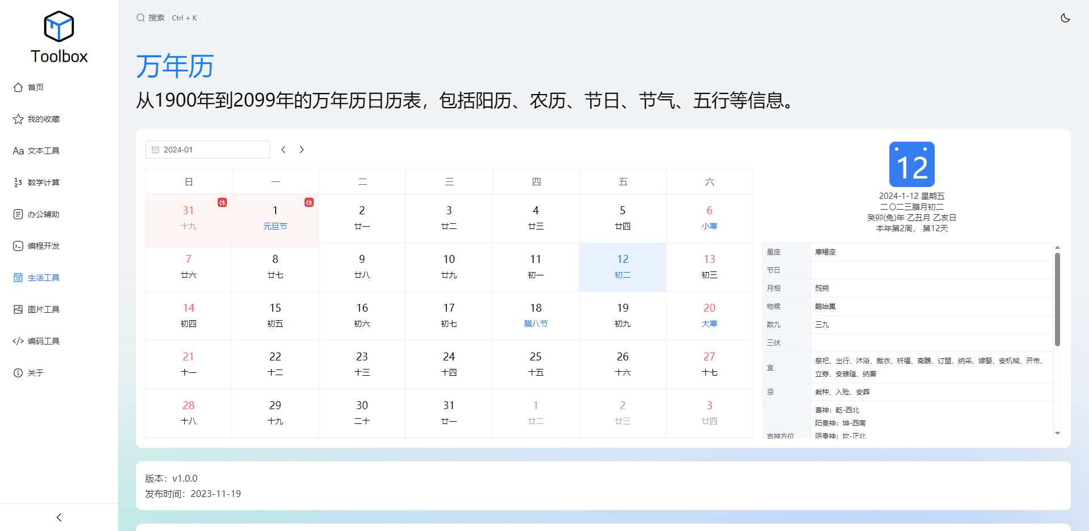Open 图片工具 image icon
Screen dimensions: 1089x531
18,309
